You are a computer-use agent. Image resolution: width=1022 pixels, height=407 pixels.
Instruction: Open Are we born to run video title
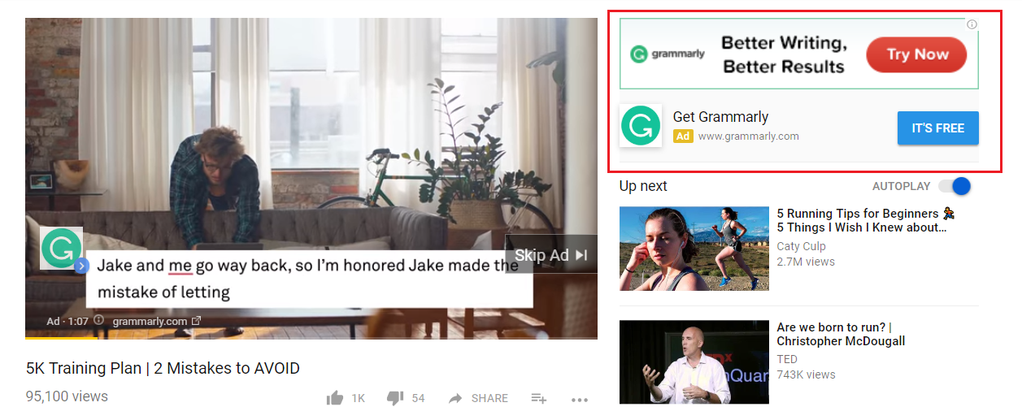coord(841,334)
